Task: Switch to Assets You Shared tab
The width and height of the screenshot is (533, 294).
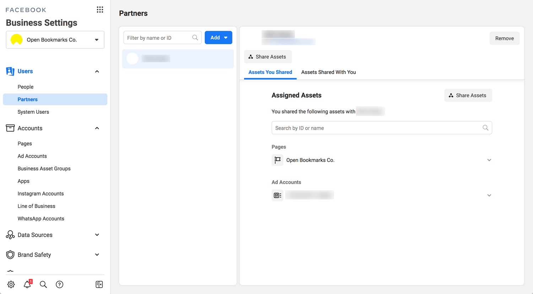Action: [270, 72]
